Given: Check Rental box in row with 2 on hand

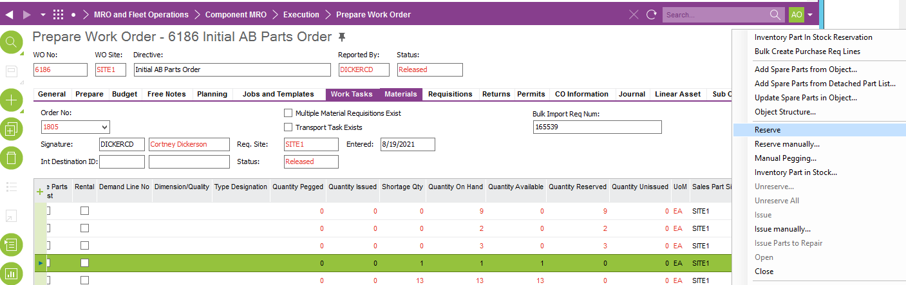Looking at the screenshot, I should coord(84,228).
